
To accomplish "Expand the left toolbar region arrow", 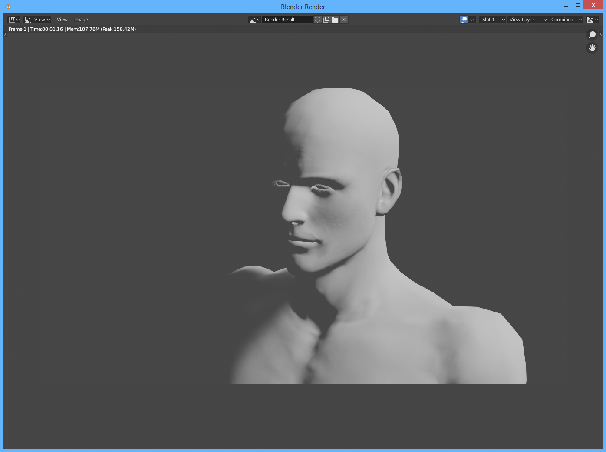I will 4,34.
